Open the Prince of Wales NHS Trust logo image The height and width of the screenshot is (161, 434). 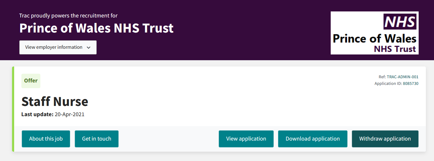pyautogui.click(x=375, y=33)
